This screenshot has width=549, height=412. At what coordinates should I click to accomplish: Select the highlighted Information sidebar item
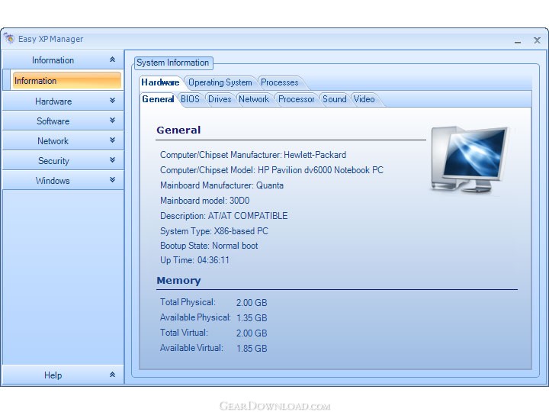click(66, 81)
